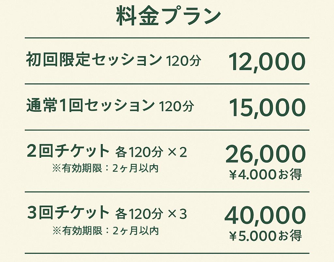Screen dimensions: 334x262
Task: Click the 12,000 price
Action: tap(267, 61)
